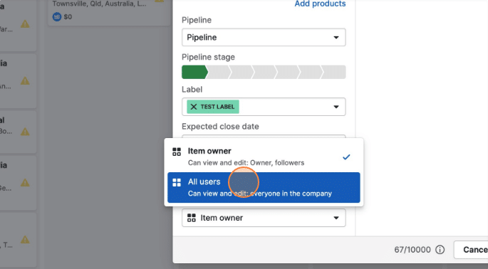488x269 pixels.
Task: Select the second pipeline stage segment
Action: pos(219,72)
